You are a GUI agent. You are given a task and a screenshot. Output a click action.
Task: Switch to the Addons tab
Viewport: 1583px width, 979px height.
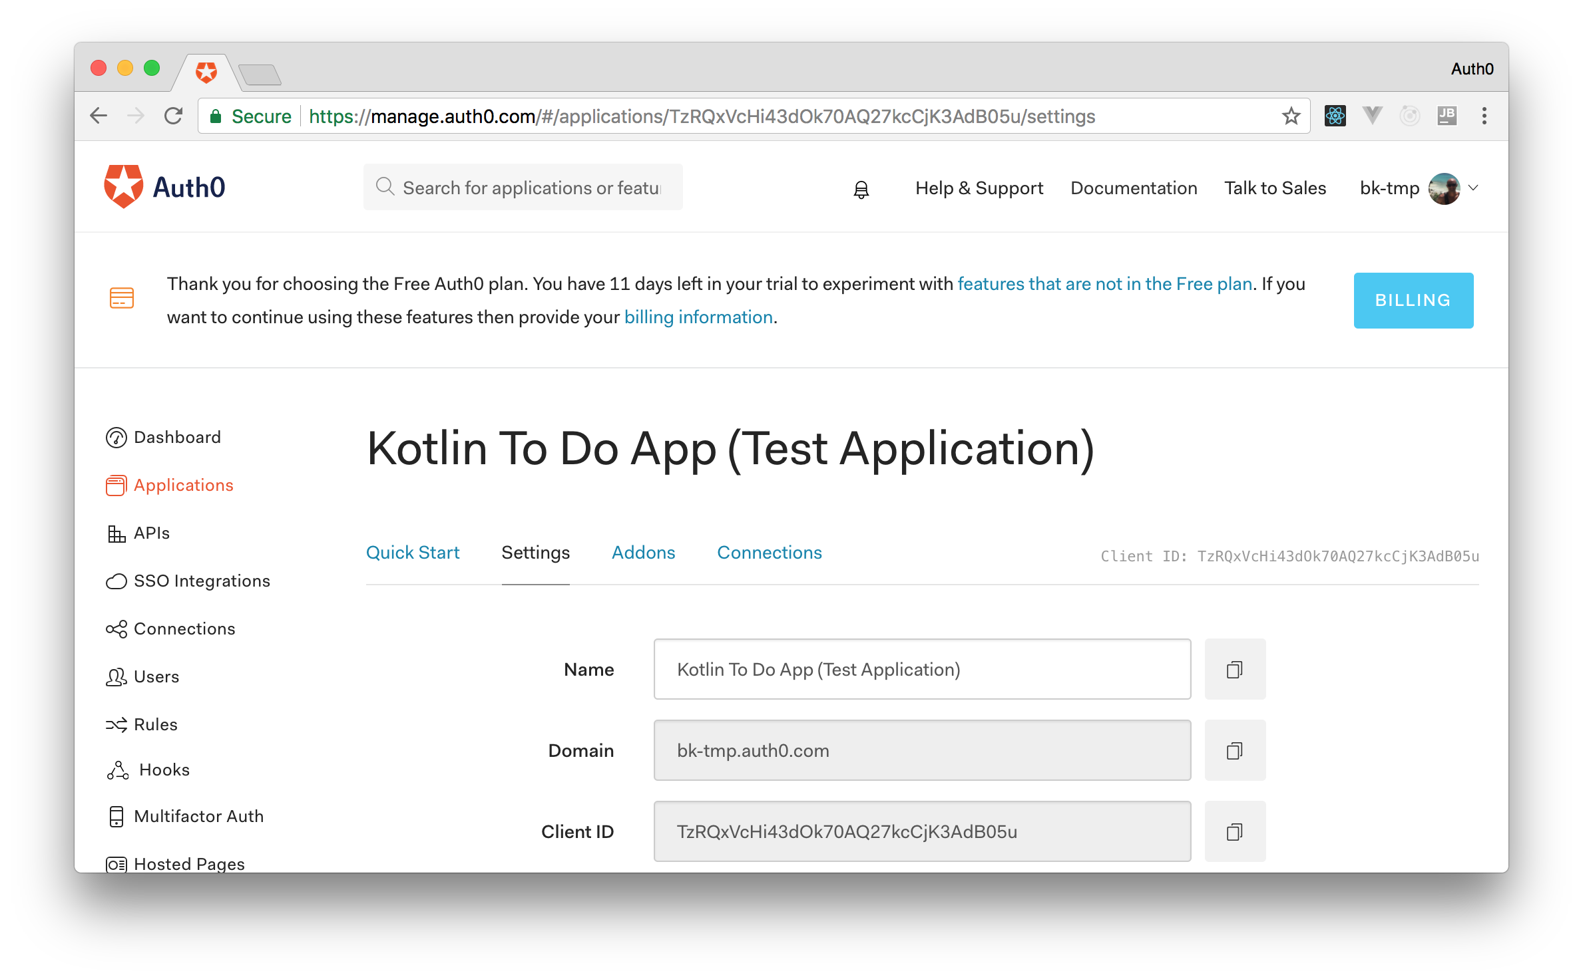click(x=643, y=553)
